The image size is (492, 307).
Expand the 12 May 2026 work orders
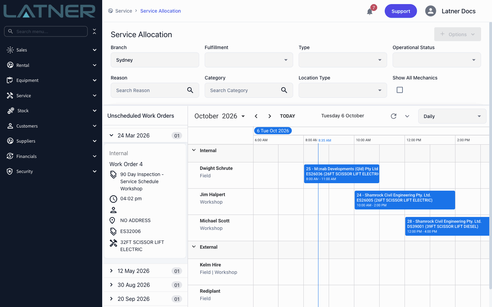pyautogui.click(x=111, y=271)
